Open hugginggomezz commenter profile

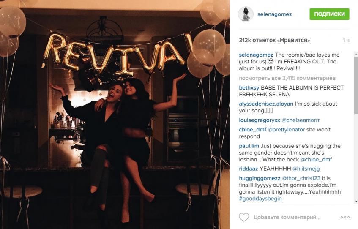coord(260,178)
